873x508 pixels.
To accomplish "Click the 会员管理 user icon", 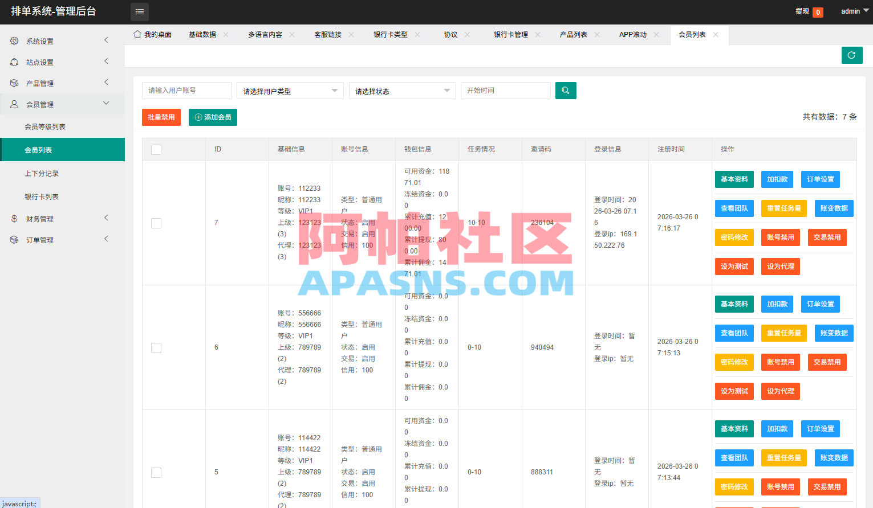I will click(x=14, y=104).
